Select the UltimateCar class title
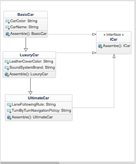This screenshot has height=164, width=136. tap(38, 98)
